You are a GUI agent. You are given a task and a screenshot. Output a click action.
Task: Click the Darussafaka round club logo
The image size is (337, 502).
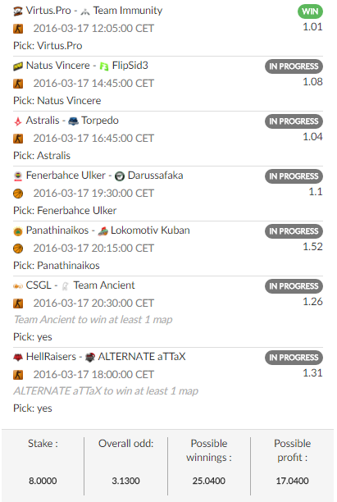click(120, 176)
